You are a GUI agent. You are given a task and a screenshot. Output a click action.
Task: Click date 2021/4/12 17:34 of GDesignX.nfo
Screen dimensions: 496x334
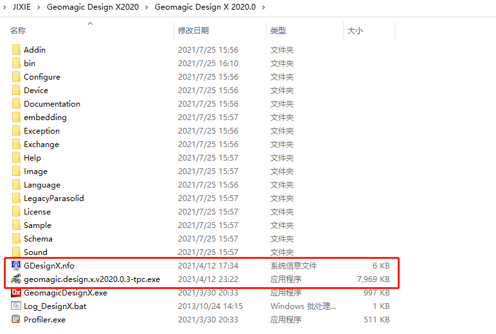(x=208, y=266)
